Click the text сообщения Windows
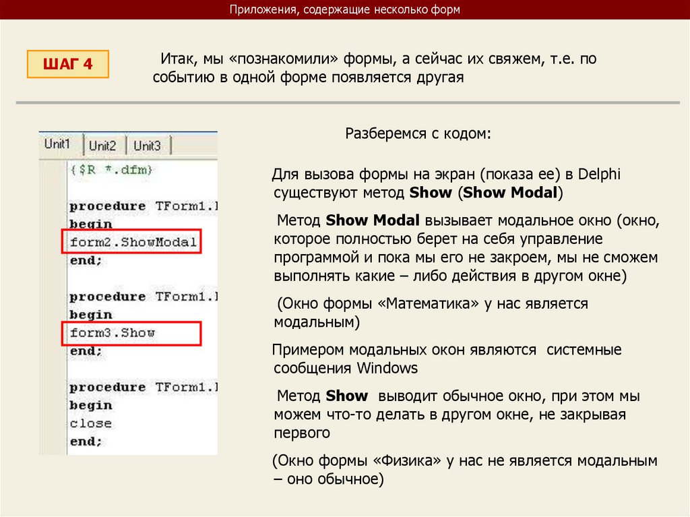The height and width of the screenshot is (517, 690). pos(346,368)
